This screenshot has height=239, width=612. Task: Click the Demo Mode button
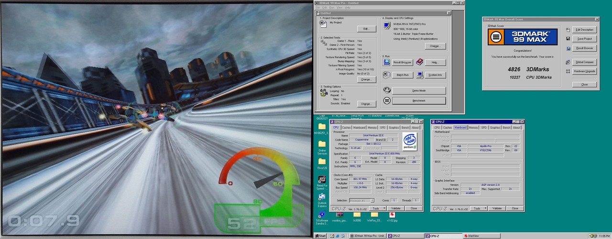[419, 90]
